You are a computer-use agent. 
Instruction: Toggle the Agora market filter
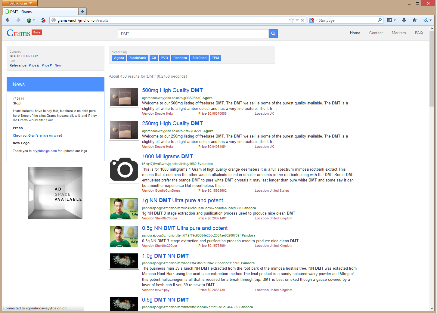119,58
